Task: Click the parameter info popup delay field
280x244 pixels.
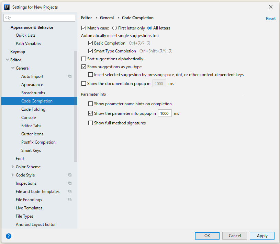Action: coord(165,113)
